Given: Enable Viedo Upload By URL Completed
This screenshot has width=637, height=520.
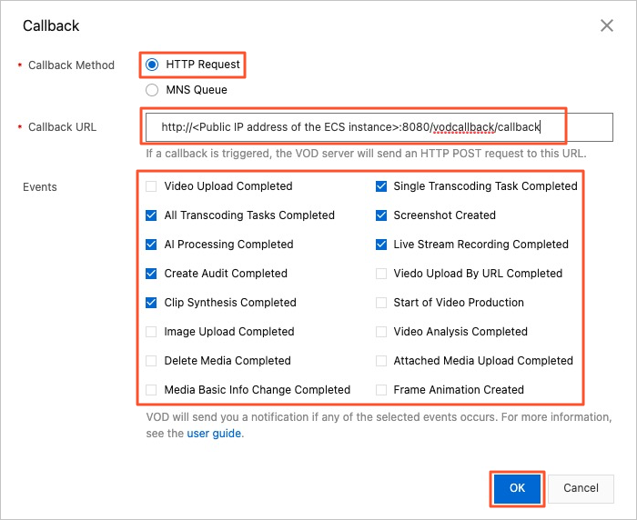Looking at the screenshot, I should click(x=381, y=274).
